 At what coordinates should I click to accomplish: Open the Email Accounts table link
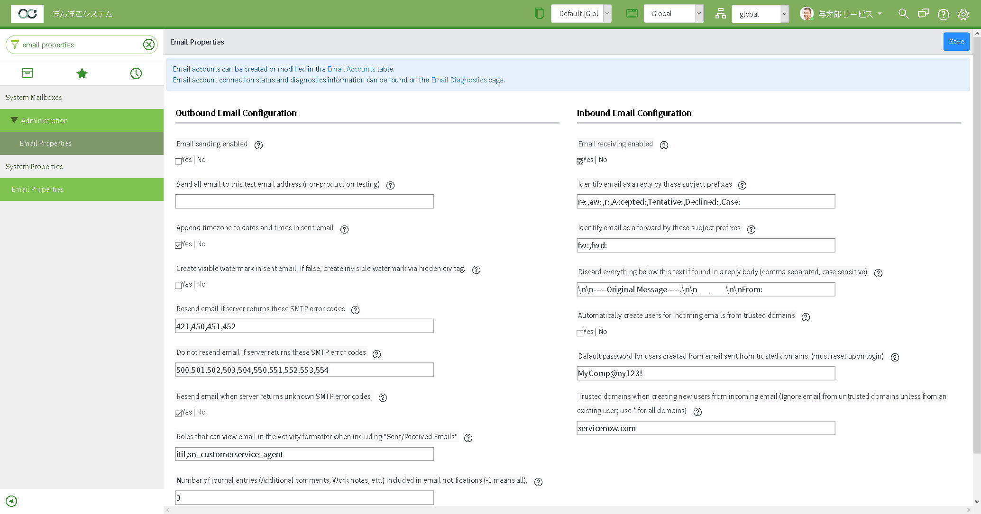pos(351,69)
